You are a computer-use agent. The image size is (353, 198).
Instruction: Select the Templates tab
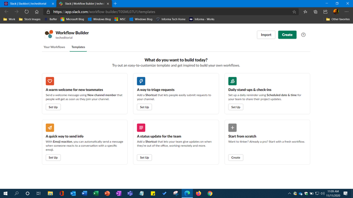pyautogui.click(x=78, y=47)
